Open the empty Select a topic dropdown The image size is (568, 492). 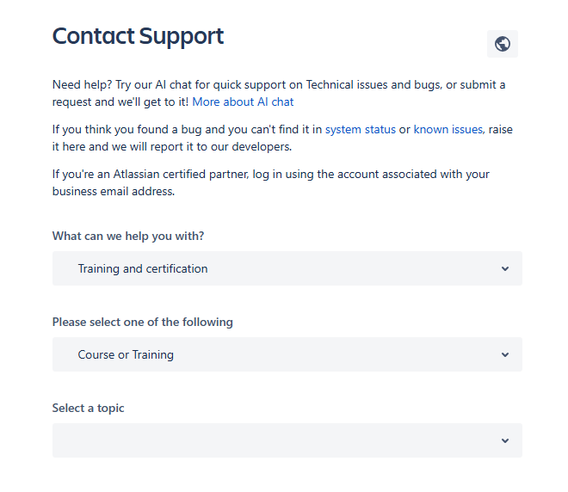pyautogui.click(x=287, y=440)
